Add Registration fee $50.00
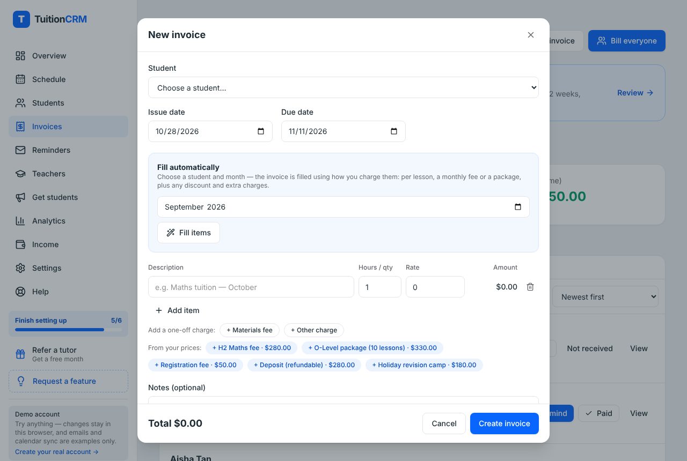The height and width of the screenshot is (461, 687). click(195, 365)
